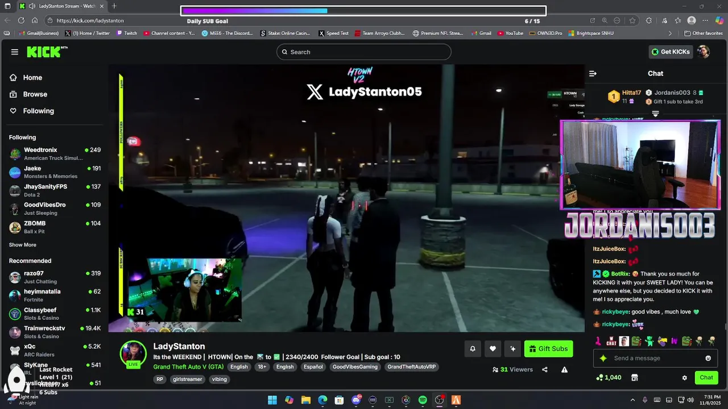728x409 pixels.
Task: Open the emoji picker in the message box
Action: click(x=708, y=358)
